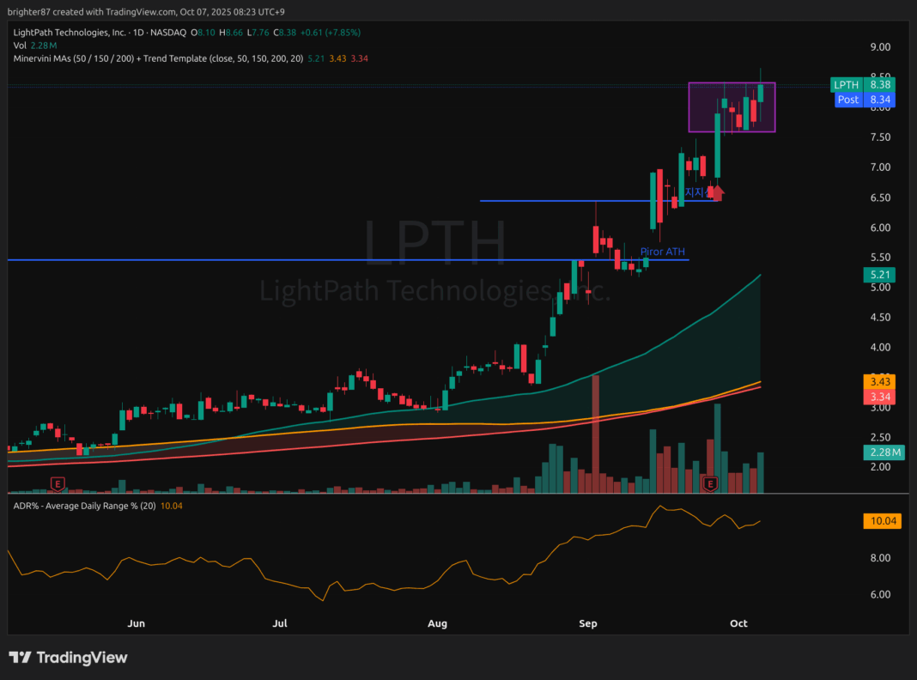Click the 10.04 ADR value label
Image resolution: width=917 pixels, height=680 pixels.
(882, 521)
